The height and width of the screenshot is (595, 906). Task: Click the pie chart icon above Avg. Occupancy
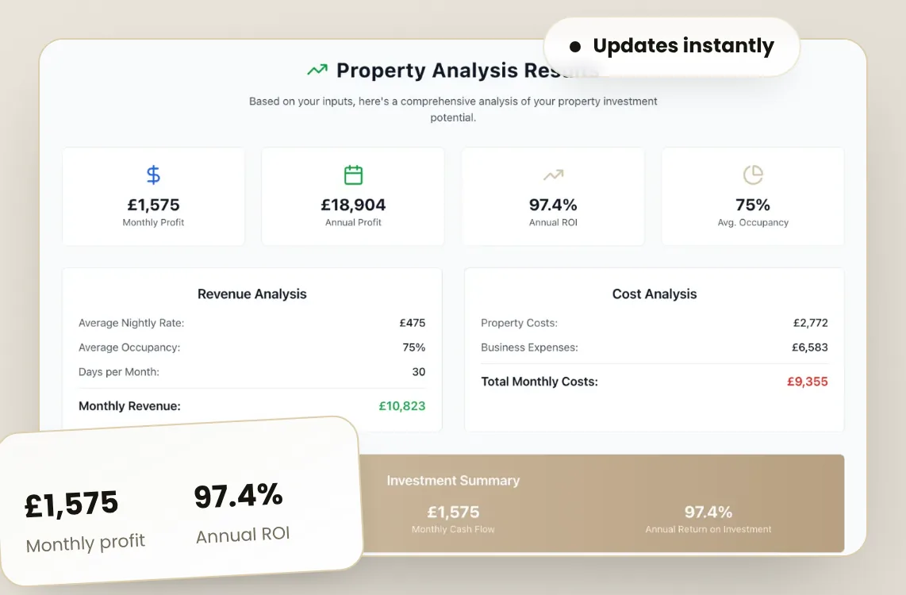(x=753, y=175)
